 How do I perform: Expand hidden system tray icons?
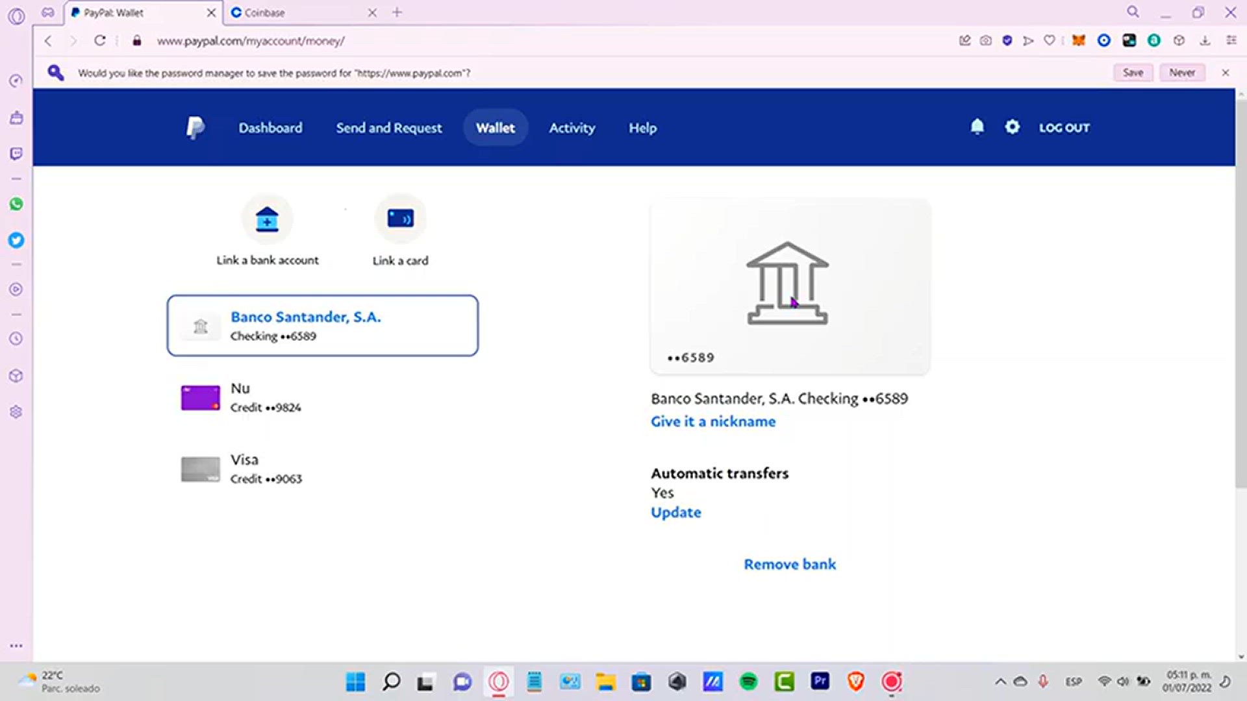point(1000,682)
